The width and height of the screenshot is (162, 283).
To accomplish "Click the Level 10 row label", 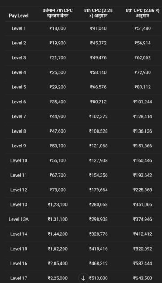I will [19, 161].
